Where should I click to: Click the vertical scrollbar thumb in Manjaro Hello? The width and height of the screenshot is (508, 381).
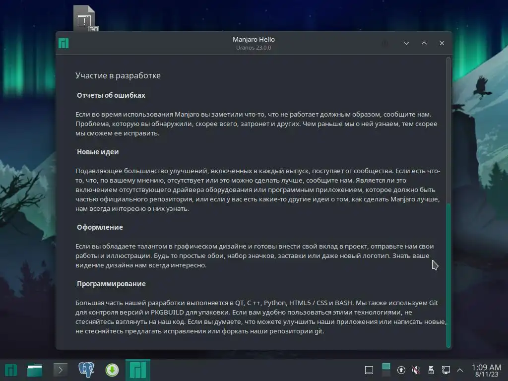448,275
